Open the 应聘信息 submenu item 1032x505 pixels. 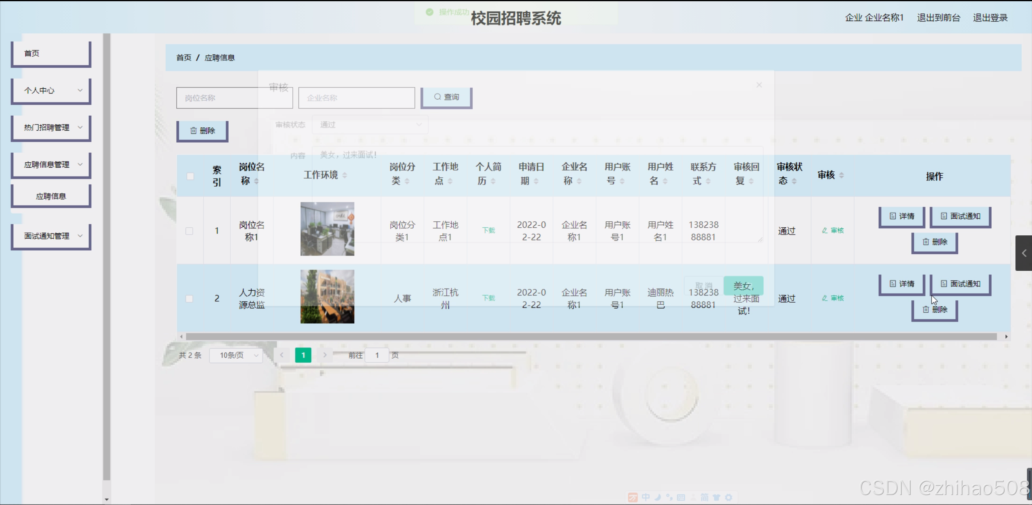[x=51, y=196]
